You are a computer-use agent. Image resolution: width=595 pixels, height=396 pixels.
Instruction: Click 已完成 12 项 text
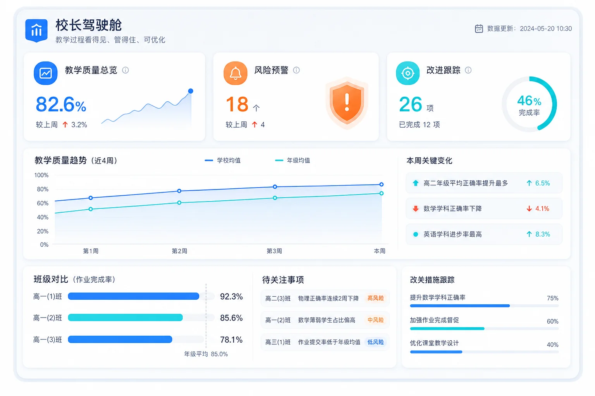pos(420,125)
